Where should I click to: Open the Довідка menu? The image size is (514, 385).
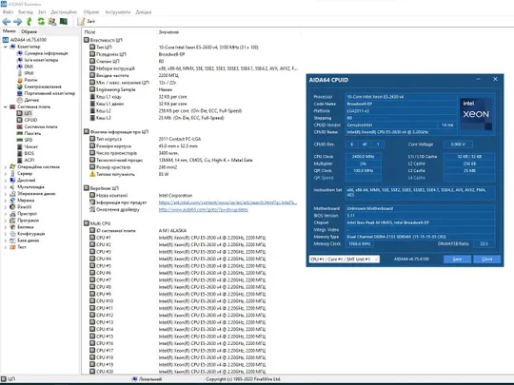coord(143,11)
